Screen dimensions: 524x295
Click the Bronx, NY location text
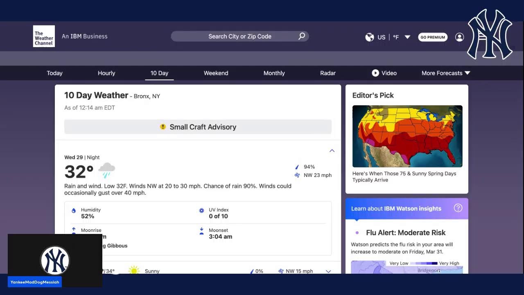pyautogui.click(x=147, y=96)
